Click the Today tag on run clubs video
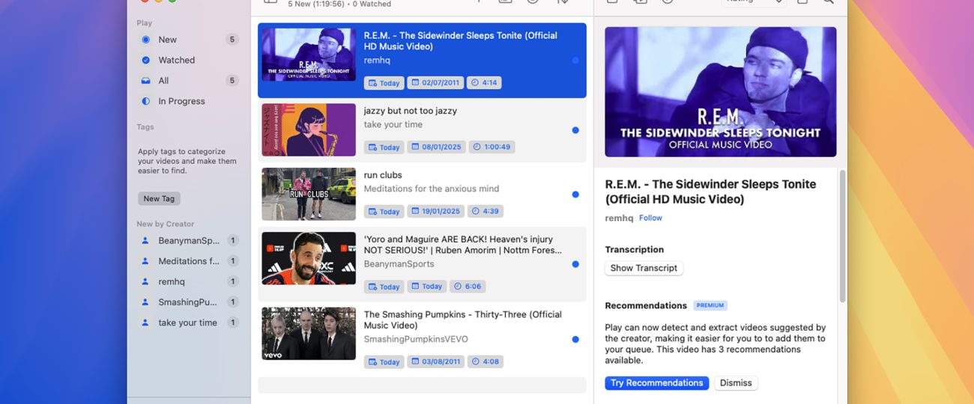The width and height of the screenshot is (974, 404). click(384, 212)
